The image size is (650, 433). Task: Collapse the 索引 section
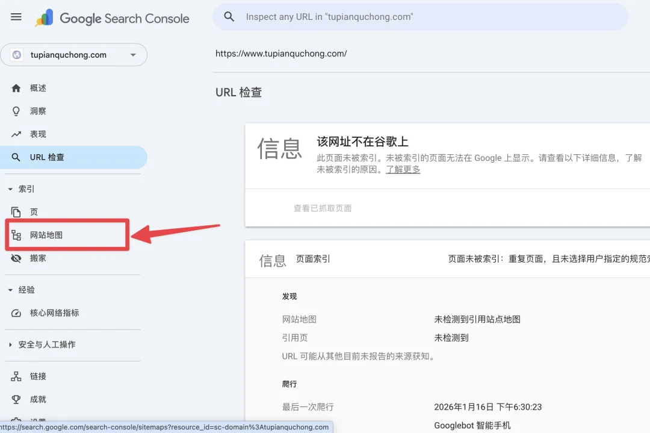click(10, 189)
